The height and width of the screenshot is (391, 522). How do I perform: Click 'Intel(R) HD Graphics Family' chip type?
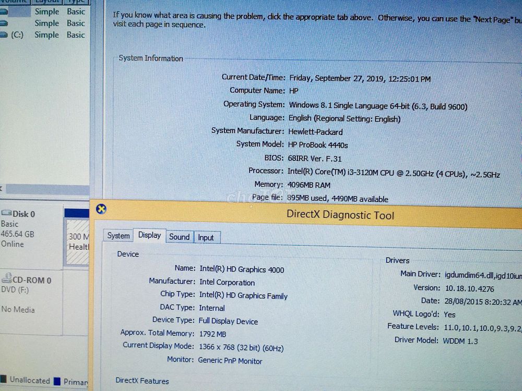point(243,295)
